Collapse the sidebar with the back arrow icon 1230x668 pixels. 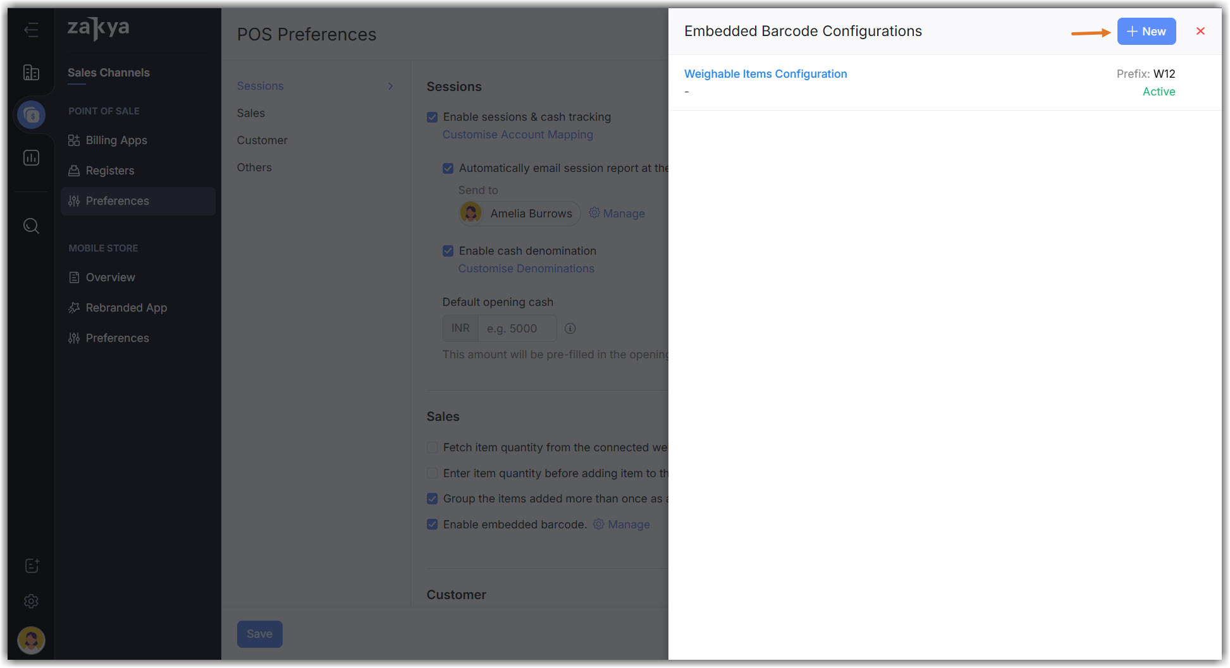point(31,30)
